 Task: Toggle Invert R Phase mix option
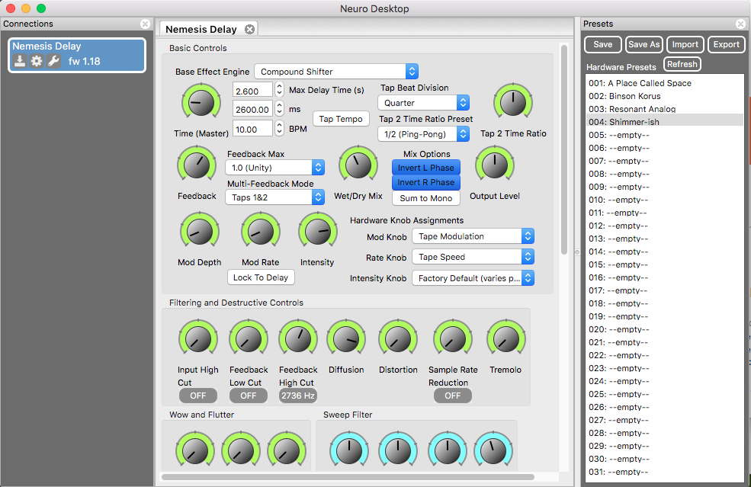tap(425, 182)
